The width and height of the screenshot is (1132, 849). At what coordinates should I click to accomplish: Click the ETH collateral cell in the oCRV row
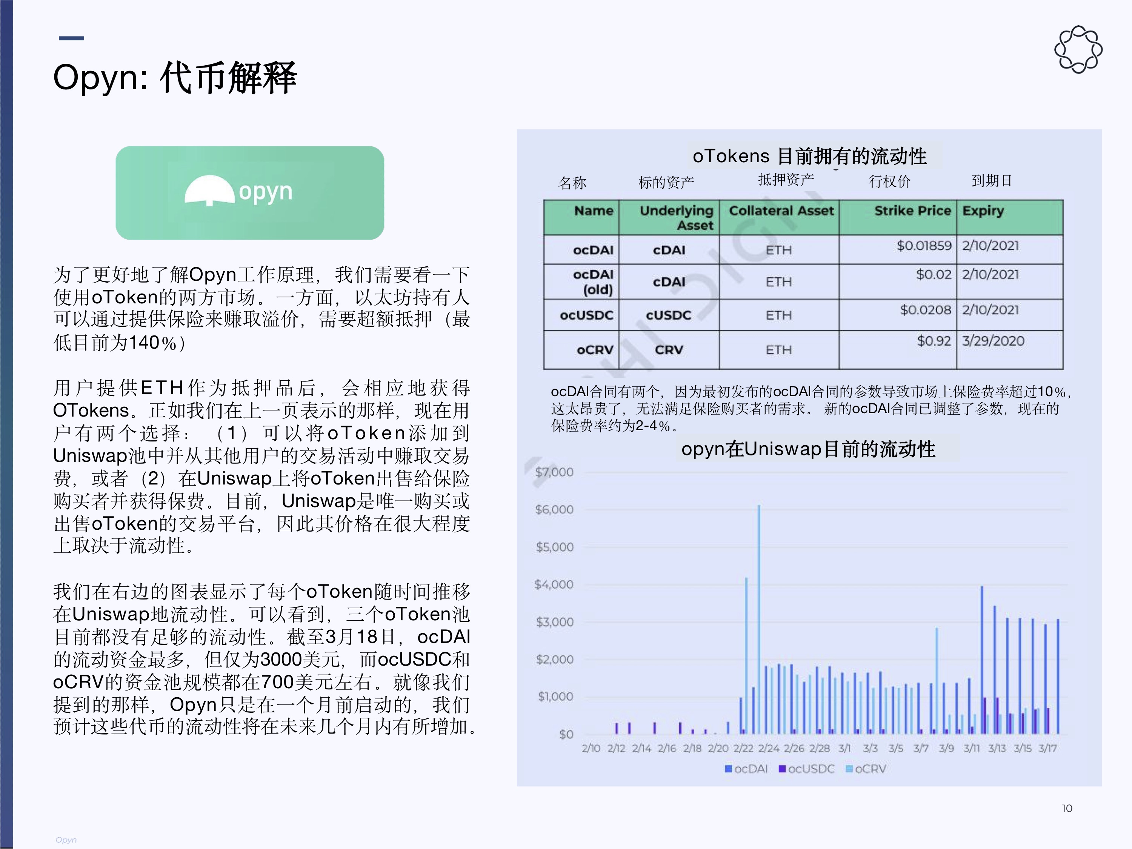tap(778, 349)
